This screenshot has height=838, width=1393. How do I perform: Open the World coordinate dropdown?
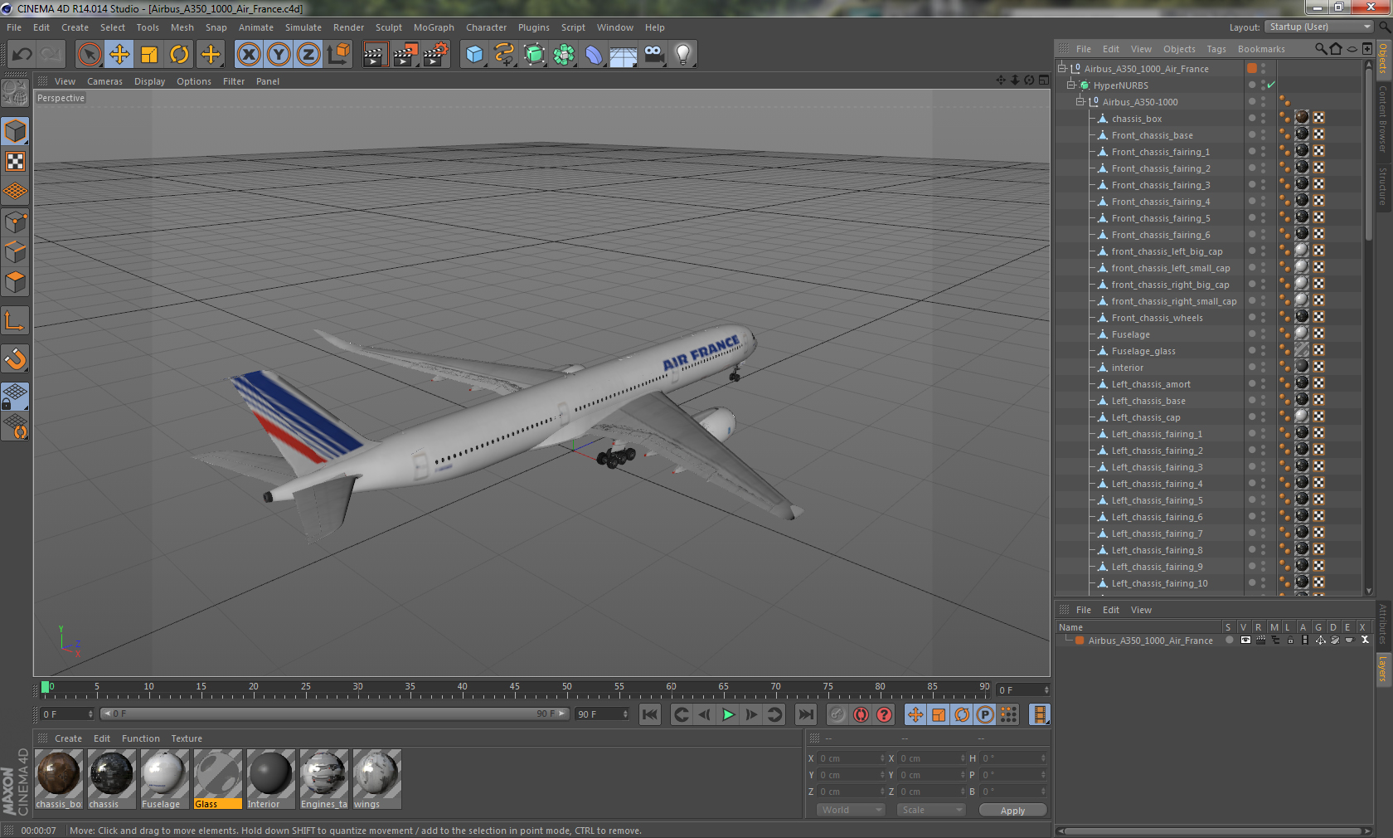851,810
